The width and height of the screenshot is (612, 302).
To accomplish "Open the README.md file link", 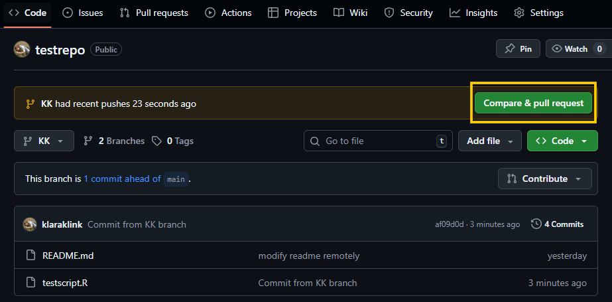I will pyautogui.click(x=63, y=256).
